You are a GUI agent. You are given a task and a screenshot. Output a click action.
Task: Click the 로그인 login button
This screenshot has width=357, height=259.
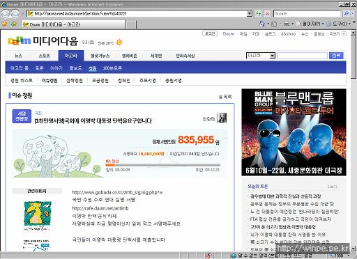210,33
